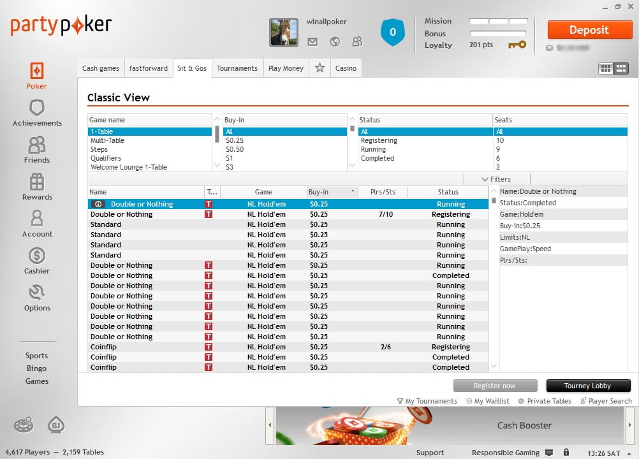Click the Buy-in list down arrow

click(x=353, y=165)
